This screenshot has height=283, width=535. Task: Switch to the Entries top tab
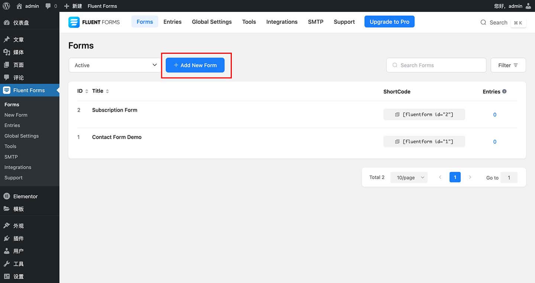pos(172,22)
